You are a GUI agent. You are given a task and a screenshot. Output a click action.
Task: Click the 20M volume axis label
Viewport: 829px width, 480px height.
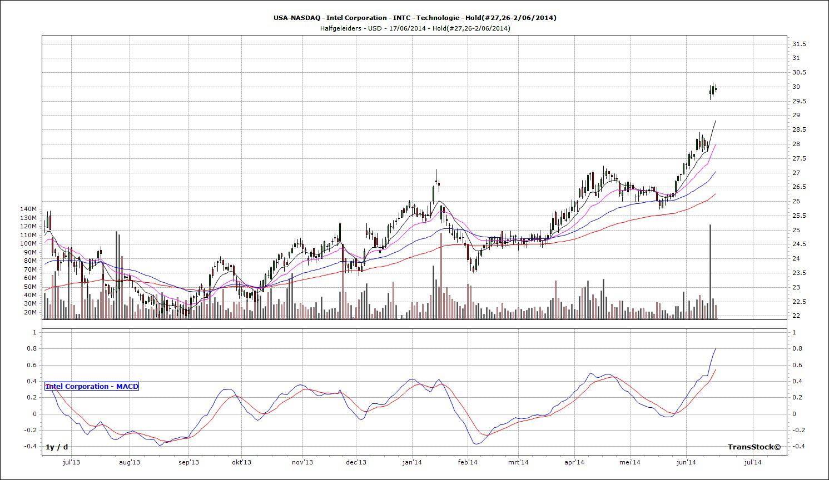(30, 313)
